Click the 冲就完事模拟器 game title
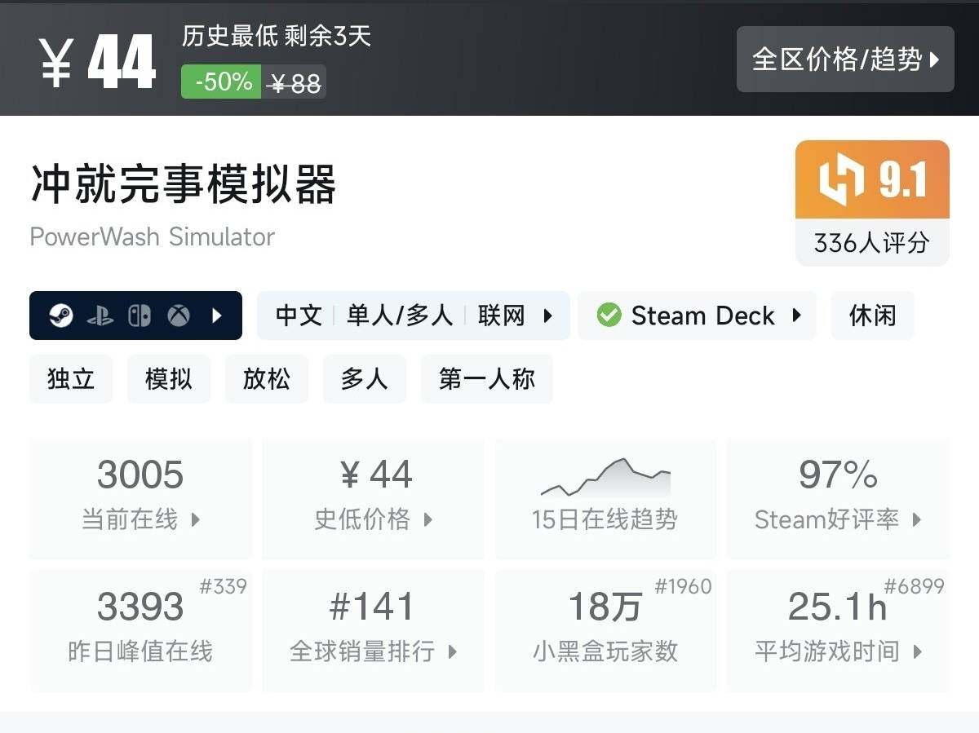Screen dimensions: 979x733 pos(184,183)
